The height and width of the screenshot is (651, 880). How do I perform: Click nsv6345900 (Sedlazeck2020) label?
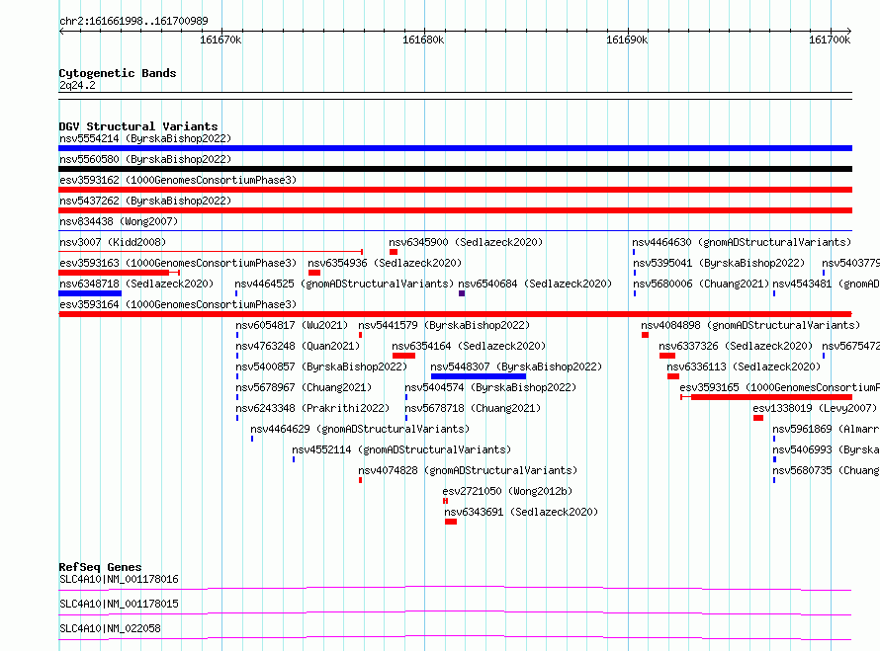[x=466, y=242]
